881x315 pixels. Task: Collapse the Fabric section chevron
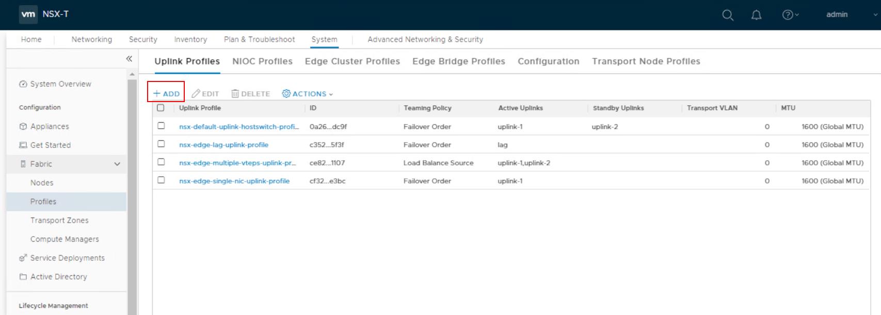[x=117, y=164]
